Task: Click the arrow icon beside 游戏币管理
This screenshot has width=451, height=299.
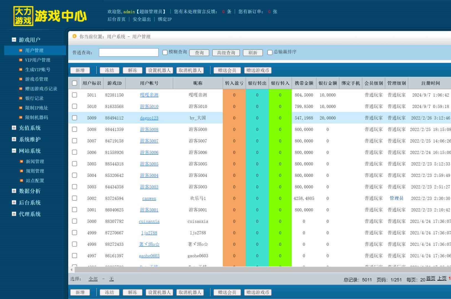Action: point(21,79)
